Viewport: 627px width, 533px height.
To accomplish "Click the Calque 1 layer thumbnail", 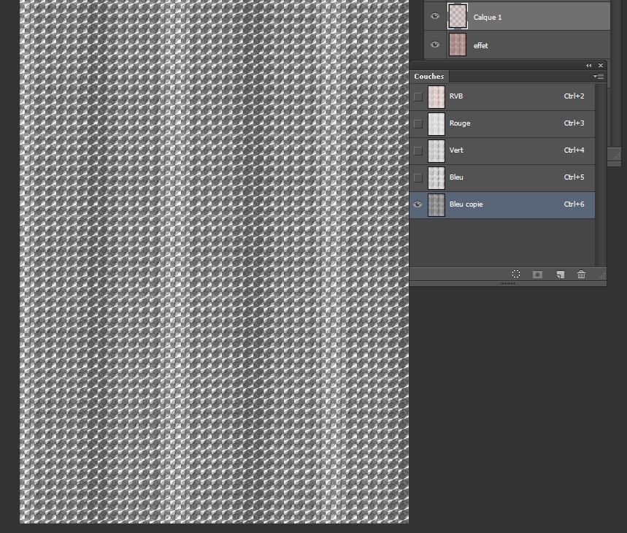I will click(x=458, y=16).
